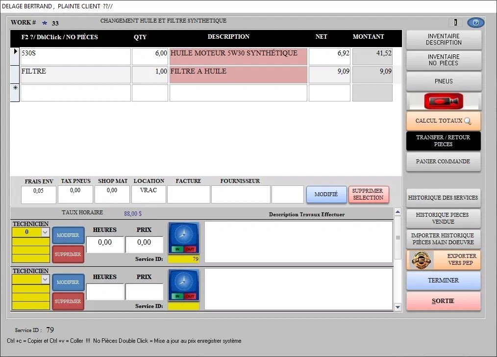Select HUILE MOTEUR 5W30 SYNTHÉTIQUE description

pyautogui.click(x=238, y=56)
